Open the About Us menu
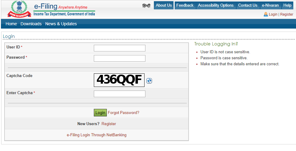 point(164,5)
